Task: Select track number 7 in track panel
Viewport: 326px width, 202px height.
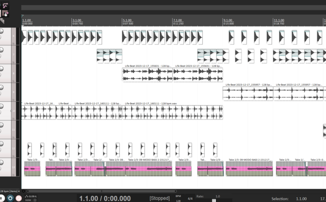Action: coord(14,55)
